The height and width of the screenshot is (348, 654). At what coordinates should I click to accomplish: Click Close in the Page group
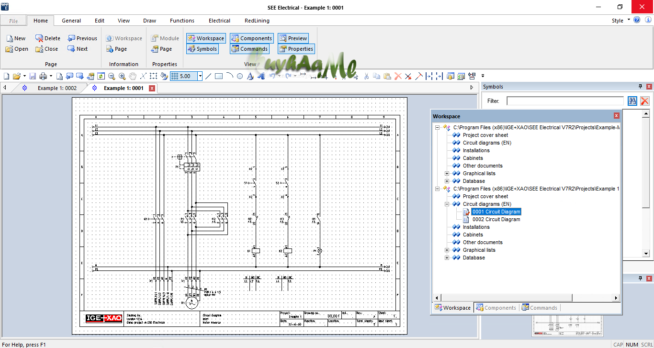[47, 49]
